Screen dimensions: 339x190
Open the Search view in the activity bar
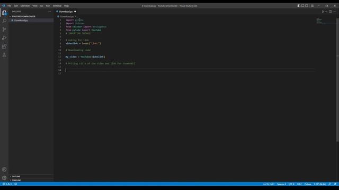point(4,21)
